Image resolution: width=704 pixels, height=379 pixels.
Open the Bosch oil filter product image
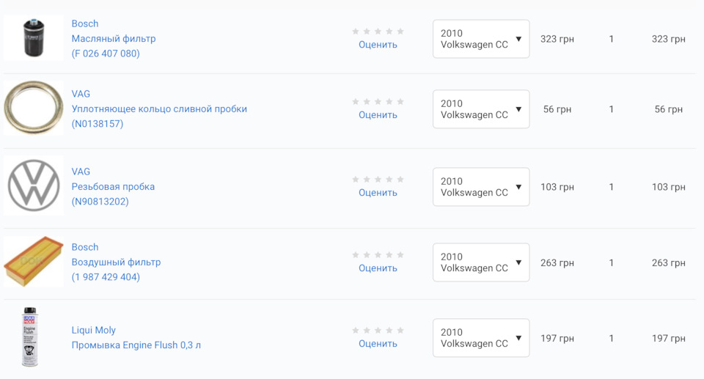[x=34, y=37]
